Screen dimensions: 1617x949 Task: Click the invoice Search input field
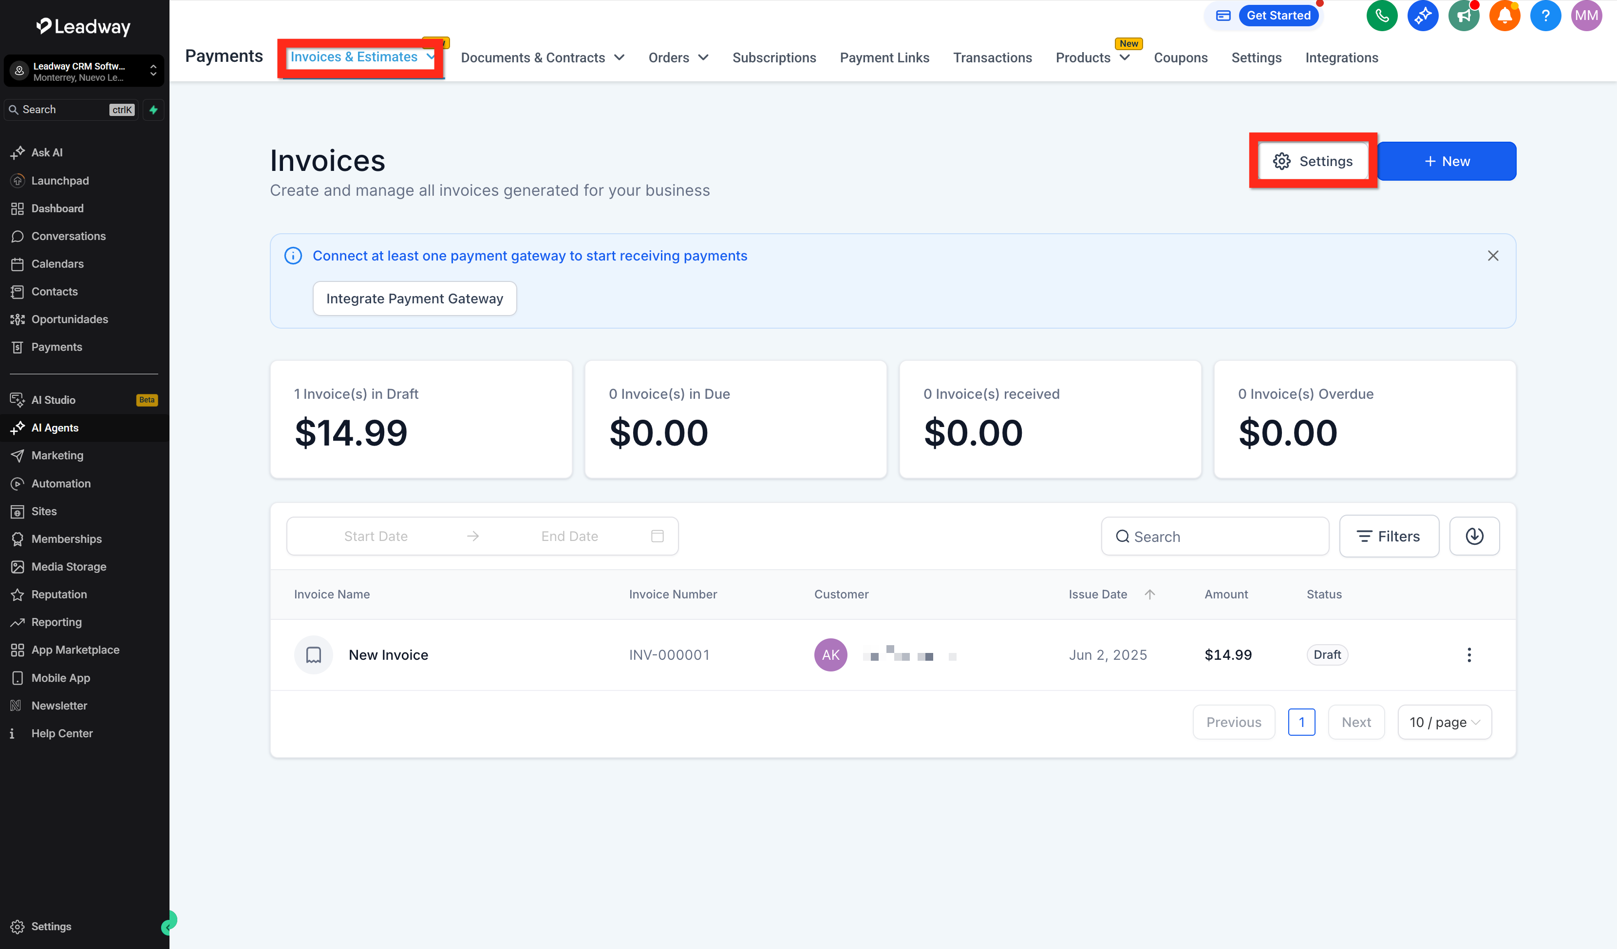[1215, 536]
